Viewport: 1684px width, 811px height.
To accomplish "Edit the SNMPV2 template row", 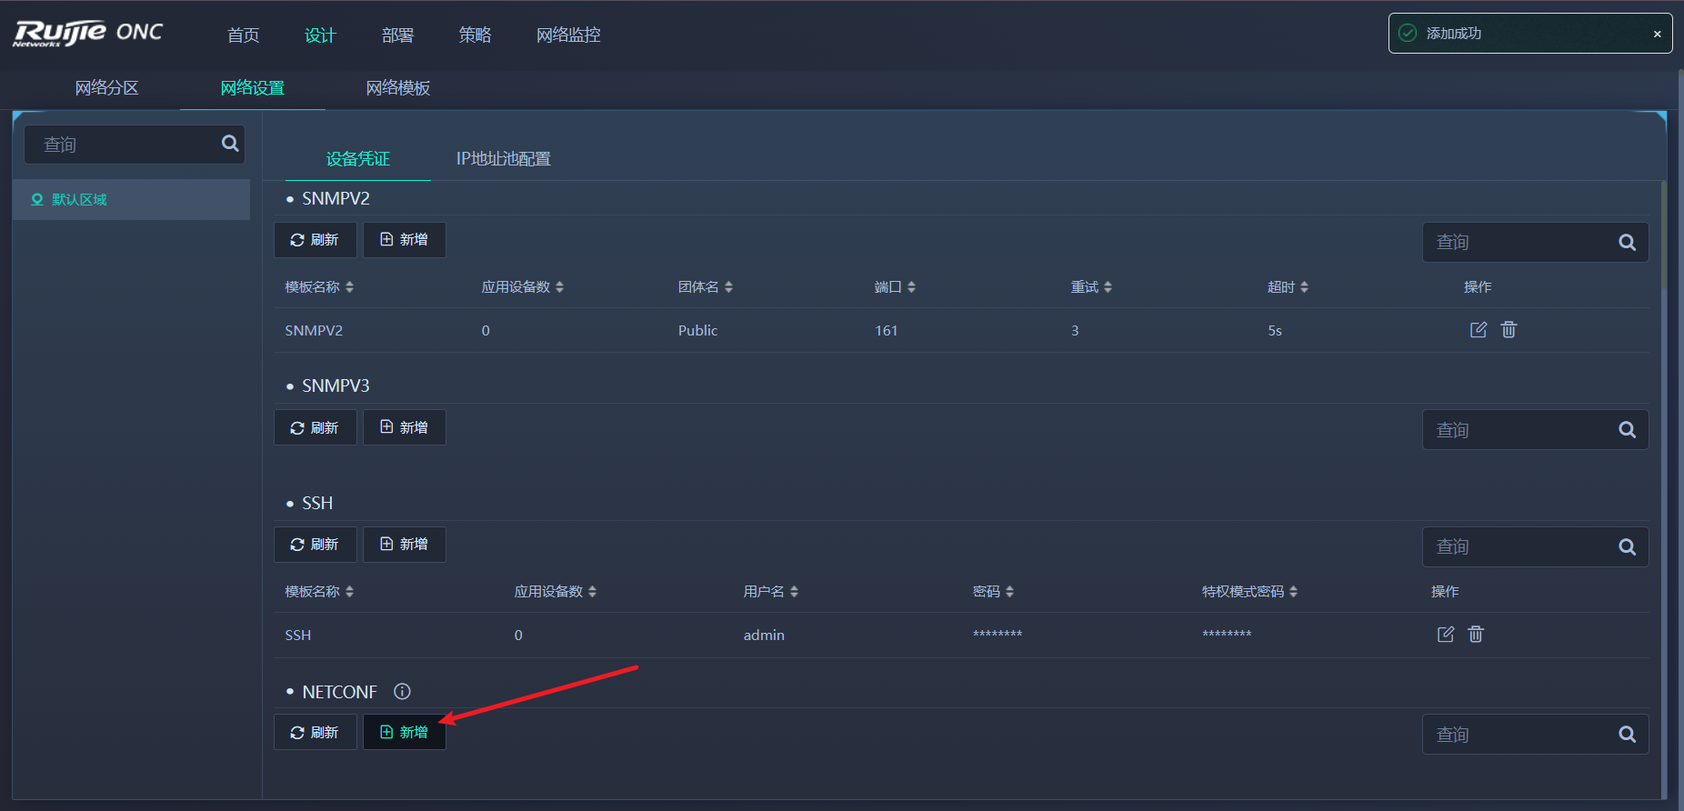I will click(x=1479, y=329).
